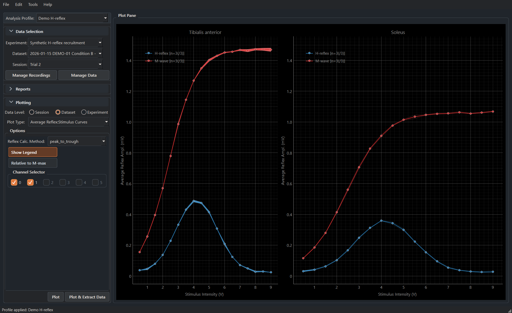The image size is (512, 313).
Task: Open the Edit menu
Action: [x=18, y=4]
